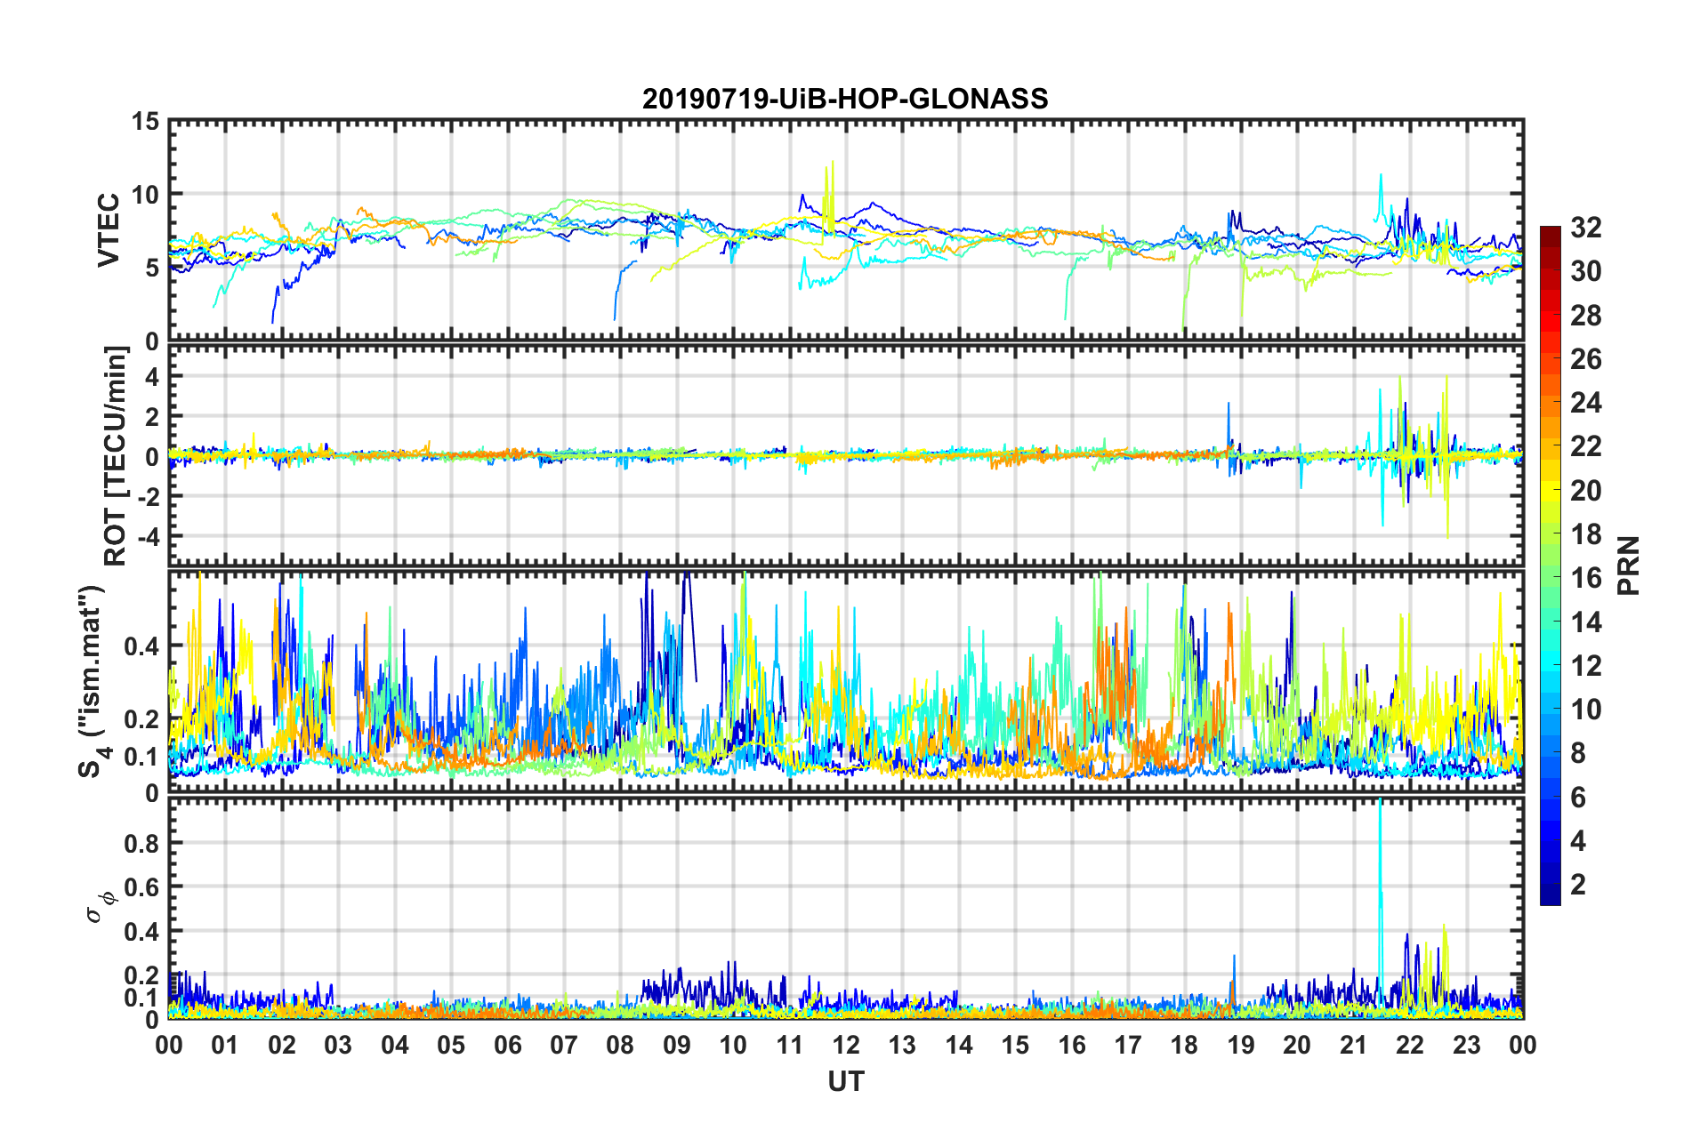
Task: Select the VTEC y-axis label
Action: [x=109, y=230]
